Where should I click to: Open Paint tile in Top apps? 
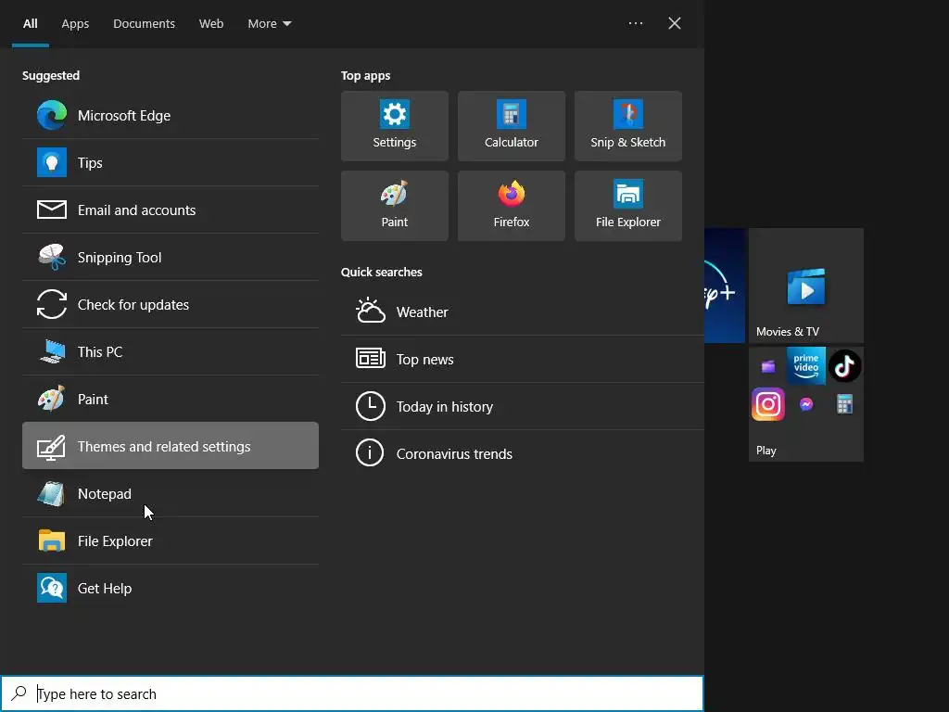[x=395, y=206]
